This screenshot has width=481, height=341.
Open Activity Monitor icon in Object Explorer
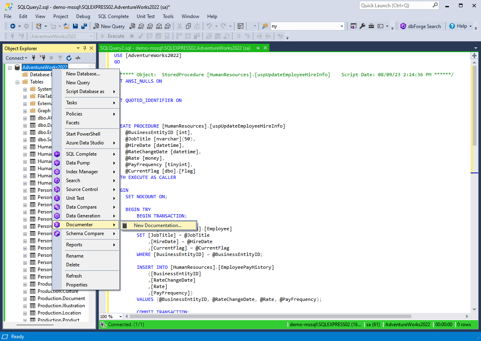78,58
